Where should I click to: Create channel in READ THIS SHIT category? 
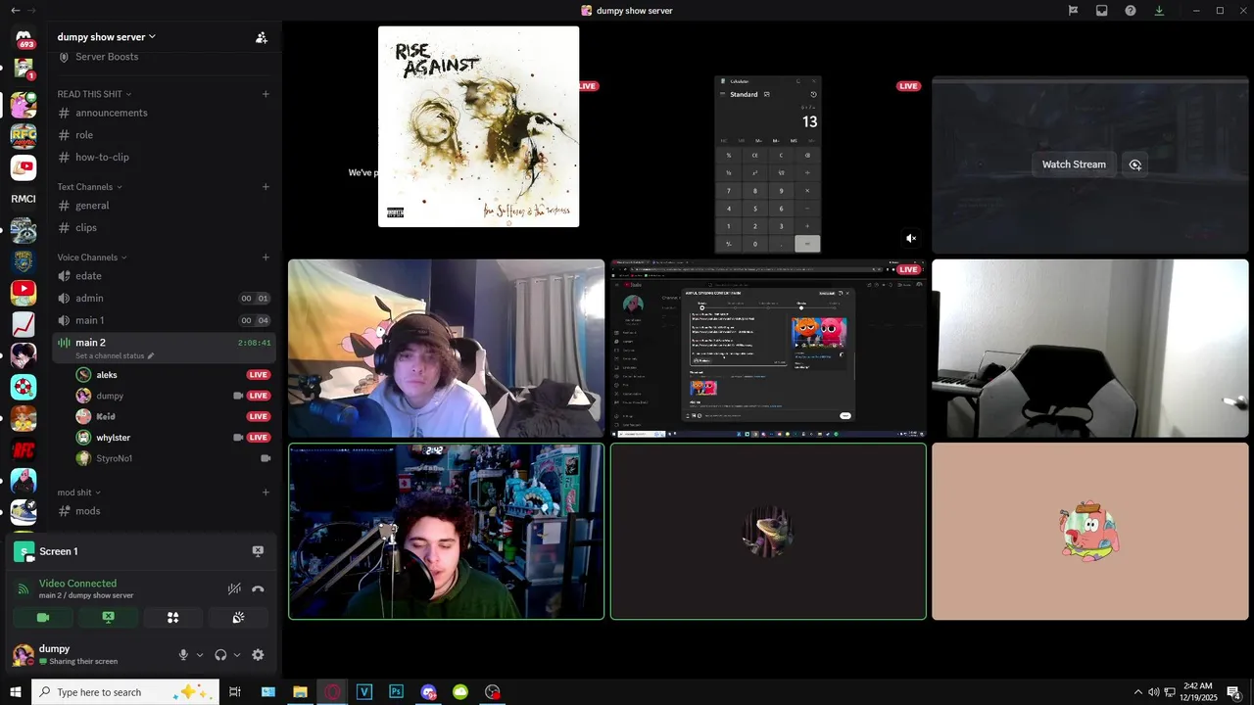(265, 94)
